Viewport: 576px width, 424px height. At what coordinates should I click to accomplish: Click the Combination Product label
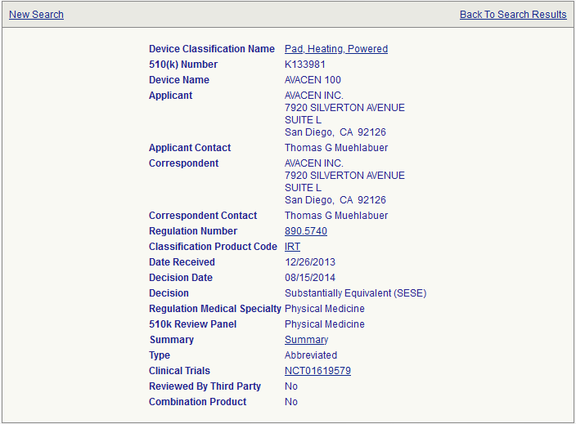tap(197, 402)
